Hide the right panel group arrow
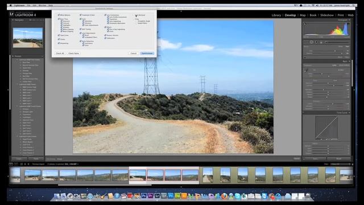 [x=354, y=90]
